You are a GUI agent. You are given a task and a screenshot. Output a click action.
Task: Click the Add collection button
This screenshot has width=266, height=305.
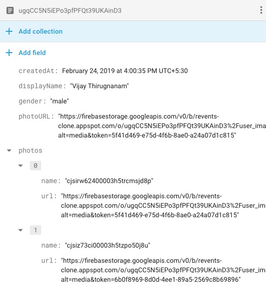click(x=41, y=31)
